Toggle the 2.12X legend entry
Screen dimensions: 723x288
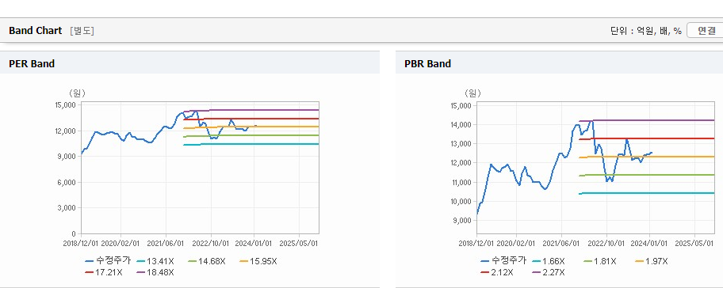(496, 272)
